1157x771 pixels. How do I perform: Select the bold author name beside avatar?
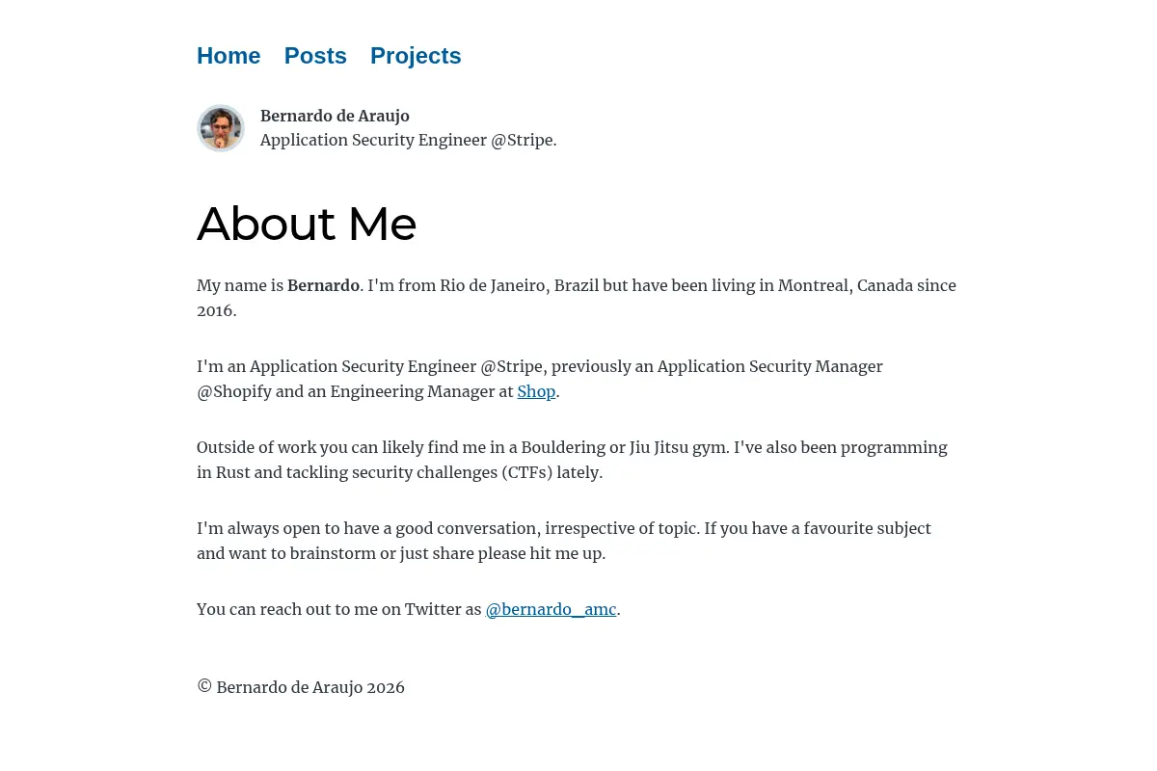click(335, 116)
